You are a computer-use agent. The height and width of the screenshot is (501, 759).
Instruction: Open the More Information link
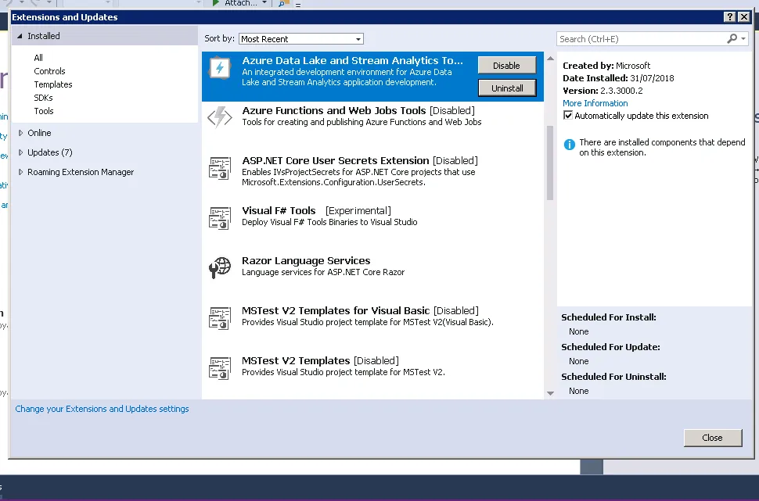(595, 103)
